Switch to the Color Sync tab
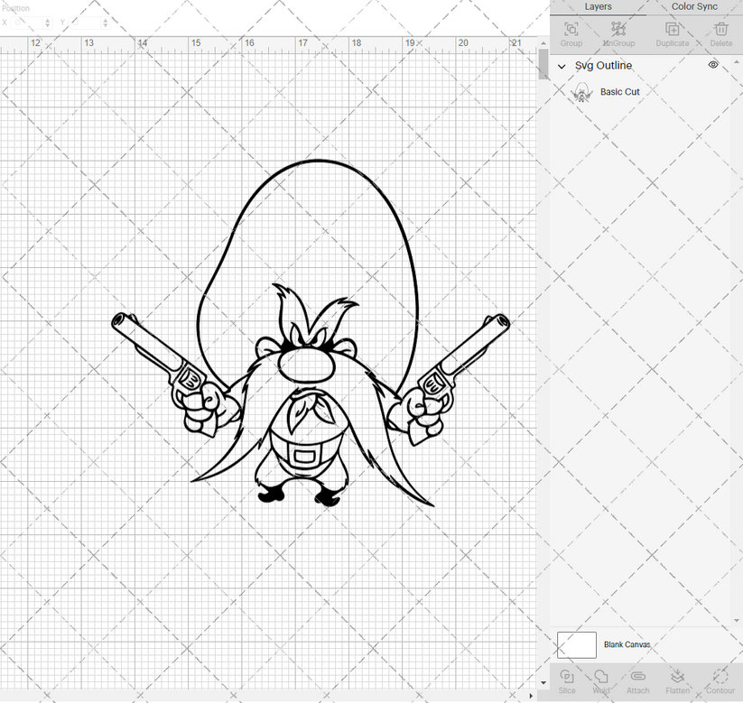This screenshot has height=703, width=743. pyautogui.click(x=694, y=6)
